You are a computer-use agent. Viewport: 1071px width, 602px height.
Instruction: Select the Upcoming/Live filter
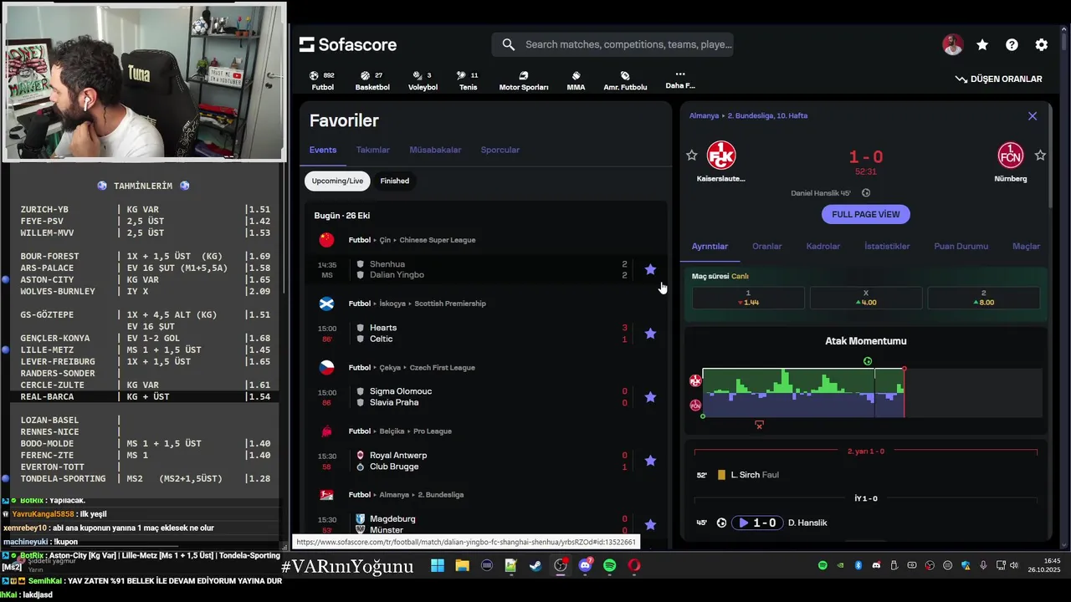coord(337,181)
